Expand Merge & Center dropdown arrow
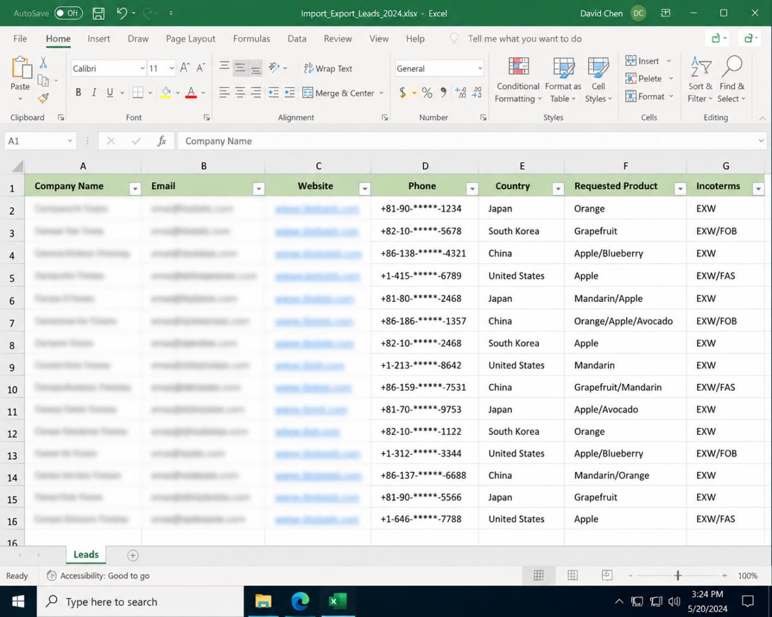Image resolution: width=772 pixels, height=617 pixels. 381,93
